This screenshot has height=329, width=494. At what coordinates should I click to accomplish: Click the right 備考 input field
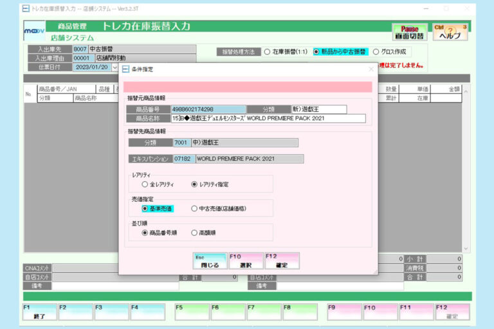[340, 286]
